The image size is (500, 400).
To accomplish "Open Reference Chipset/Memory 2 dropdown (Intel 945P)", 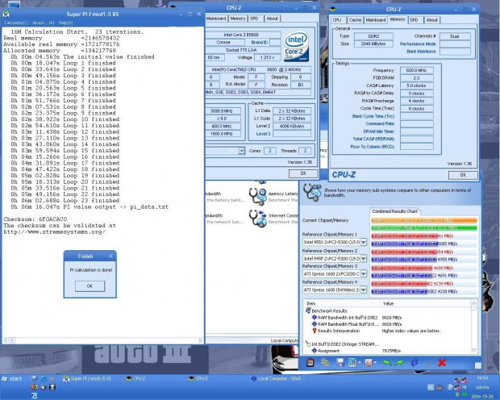I will [x=363, y=258].
